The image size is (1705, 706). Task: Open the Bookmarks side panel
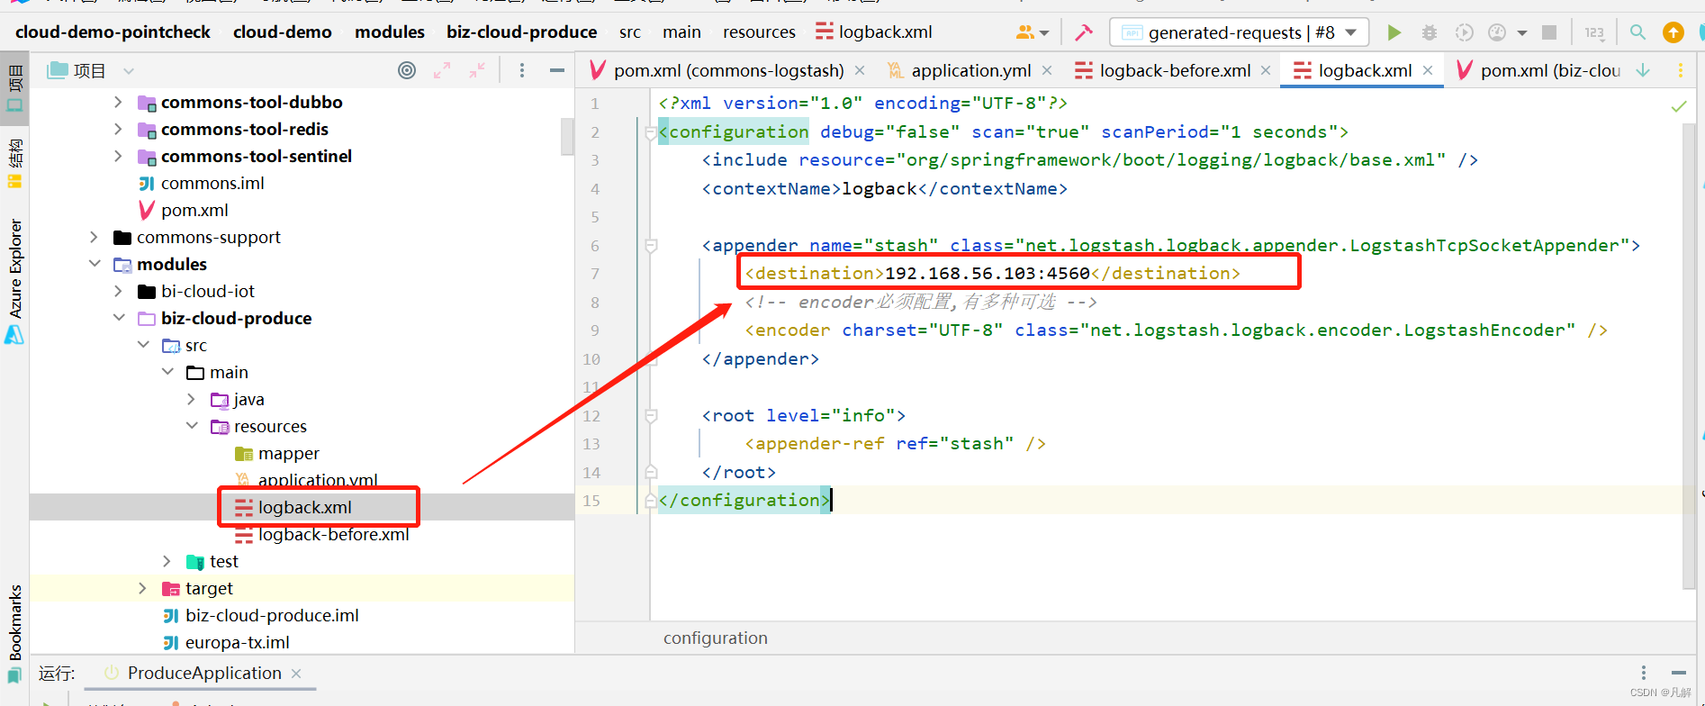click(x=14, y=634)
